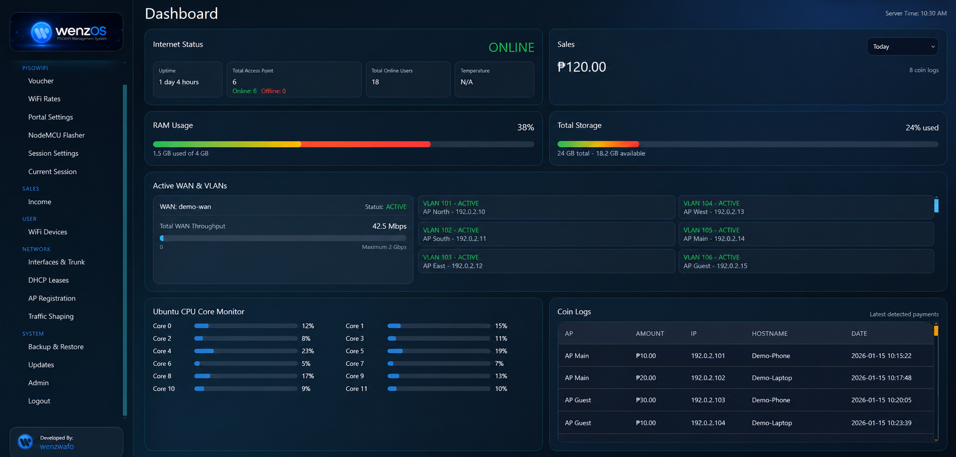Open the Admin page
This screenshot has width=956, height=457.
click(39, 383)
